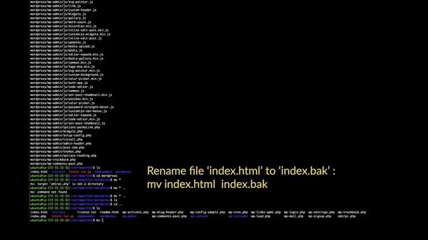Click the 'wp-admin/js/word-count.js' line
The height and width of the screenshot is (240, 428).
[x=61, y=22]
